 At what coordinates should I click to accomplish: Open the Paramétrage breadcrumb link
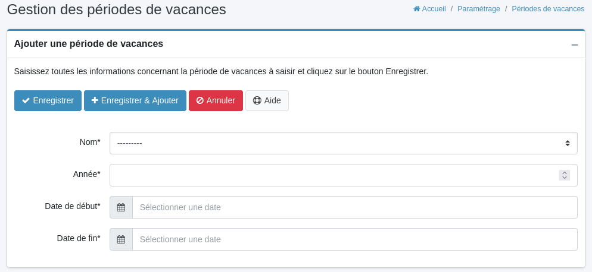tap(478, 9)
